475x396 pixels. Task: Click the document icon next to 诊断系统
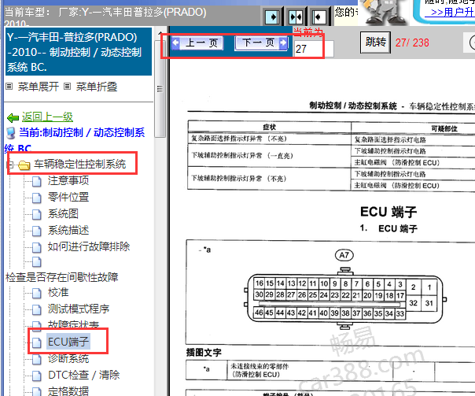[37, 359]
